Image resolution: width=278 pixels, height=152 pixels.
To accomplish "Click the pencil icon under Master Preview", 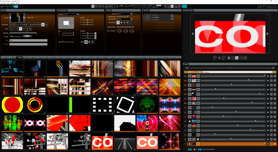I will coord(245,58).
